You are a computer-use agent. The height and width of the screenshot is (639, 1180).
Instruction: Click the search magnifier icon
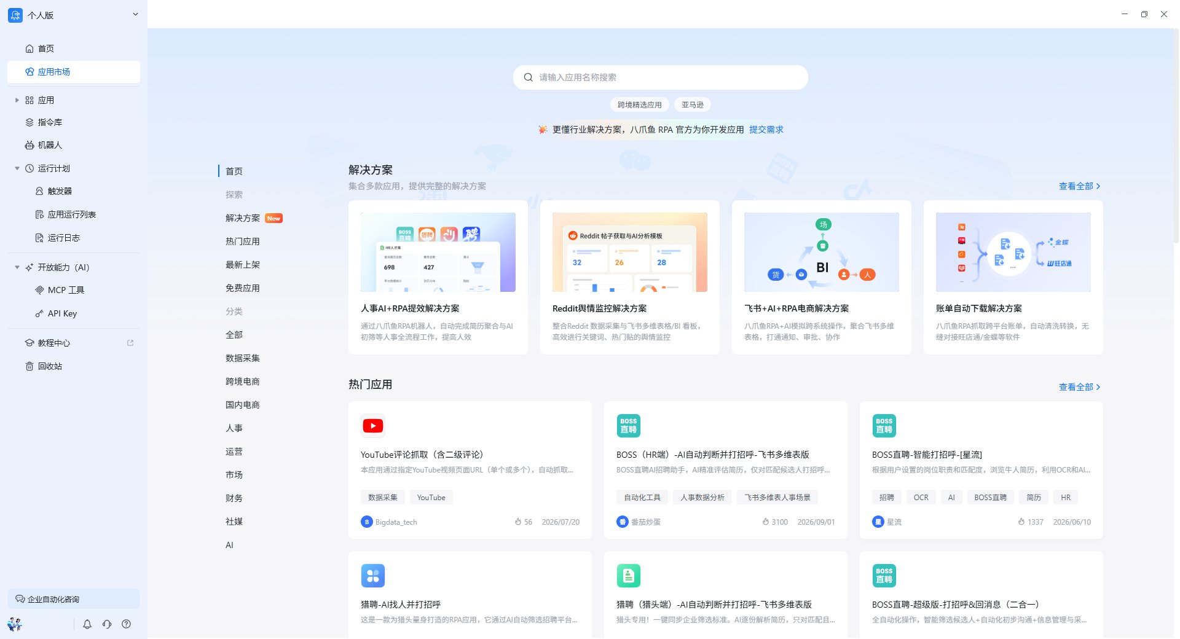pos(528,77)
